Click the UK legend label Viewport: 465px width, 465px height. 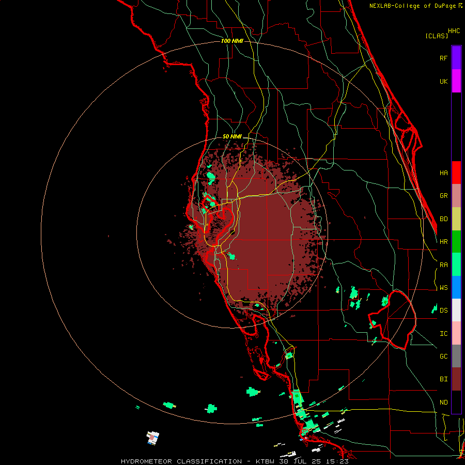click(443, 81)
